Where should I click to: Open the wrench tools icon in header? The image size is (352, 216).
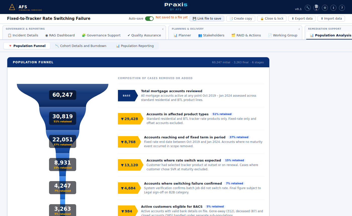point(308,8)
